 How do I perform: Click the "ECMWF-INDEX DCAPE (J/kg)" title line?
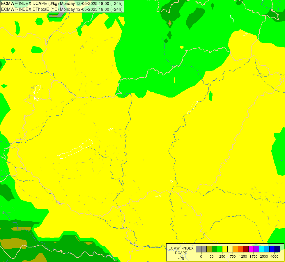[62, 3]
